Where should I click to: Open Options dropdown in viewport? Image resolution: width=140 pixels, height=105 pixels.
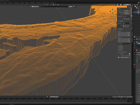click(130, 6)
